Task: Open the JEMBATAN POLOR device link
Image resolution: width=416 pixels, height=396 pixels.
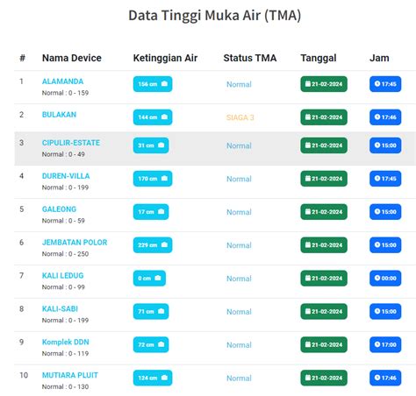Action: click(x=75, y=243)
